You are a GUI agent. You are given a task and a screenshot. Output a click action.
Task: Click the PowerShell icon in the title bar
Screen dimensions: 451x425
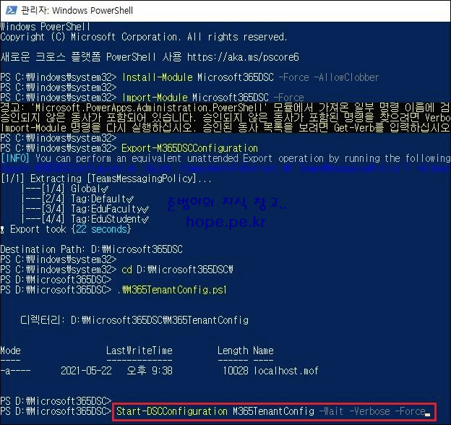12,10
